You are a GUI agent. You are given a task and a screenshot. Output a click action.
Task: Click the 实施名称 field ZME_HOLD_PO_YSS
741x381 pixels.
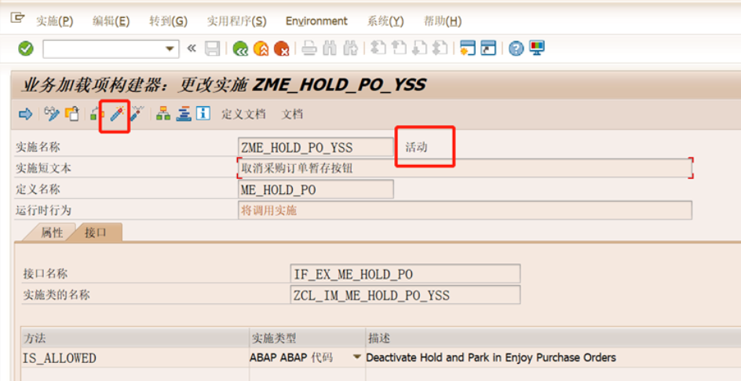click(x=316, y=148)
